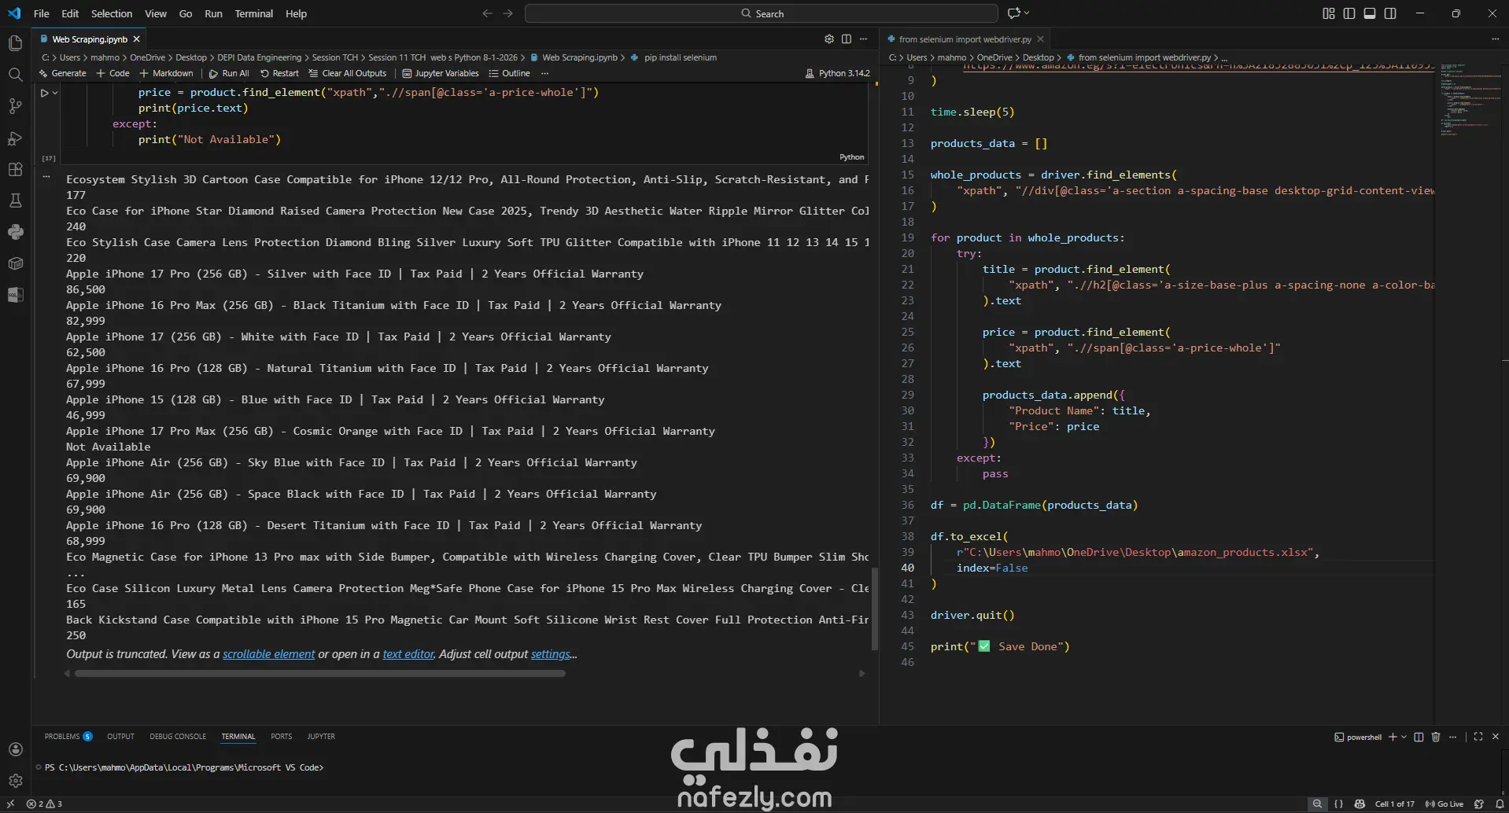This screenshot has height=813, width=1509.
Task: Open the Selection menu
Action: coord(112,13)
